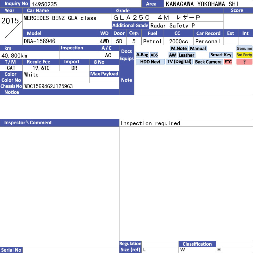Image resolution: width=253 pixels, height=253 pixels.
Task: Click the Docs Equips header
Action: pyautogui.click(x=126, y=55)
